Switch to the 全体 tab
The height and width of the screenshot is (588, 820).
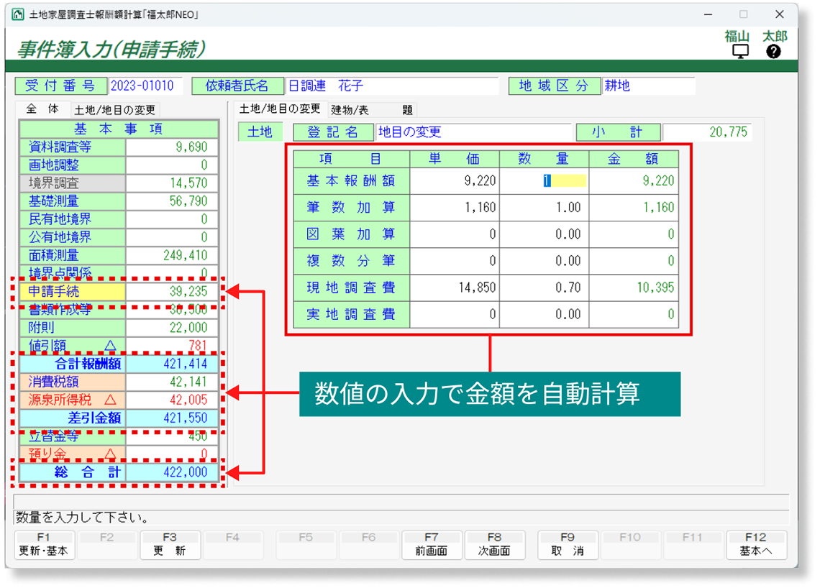[42, 109]
